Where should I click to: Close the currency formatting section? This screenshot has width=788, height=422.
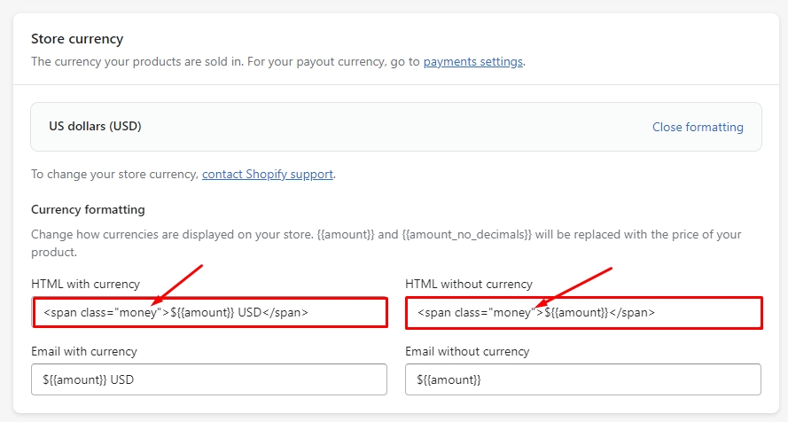point(697,127)
